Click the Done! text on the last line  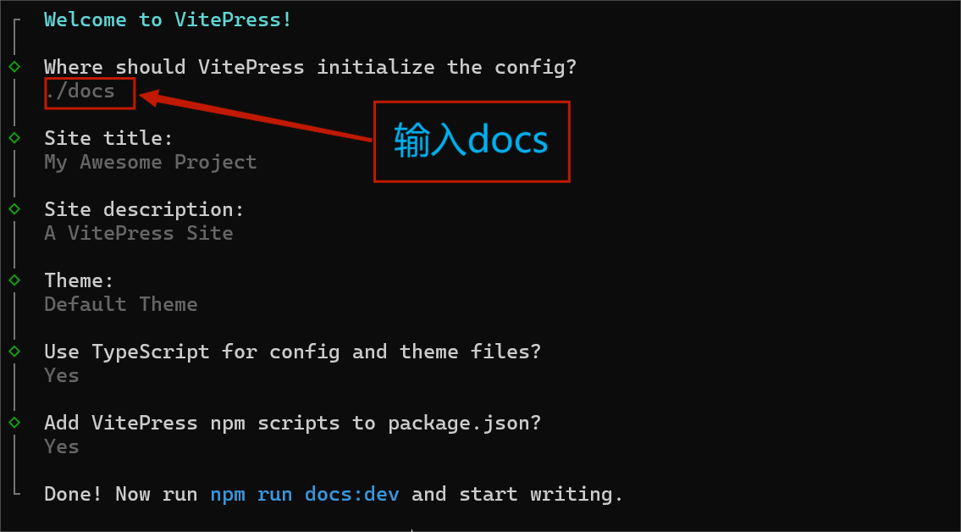(73, 494)
